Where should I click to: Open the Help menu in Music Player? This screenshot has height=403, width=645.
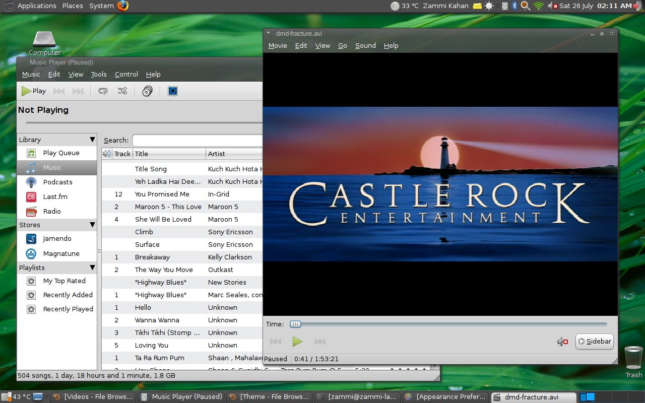coord(153,74)
